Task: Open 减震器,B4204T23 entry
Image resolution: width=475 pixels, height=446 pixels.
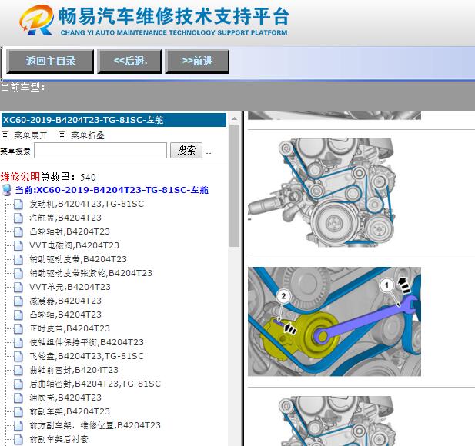Action: coord(65,301)
